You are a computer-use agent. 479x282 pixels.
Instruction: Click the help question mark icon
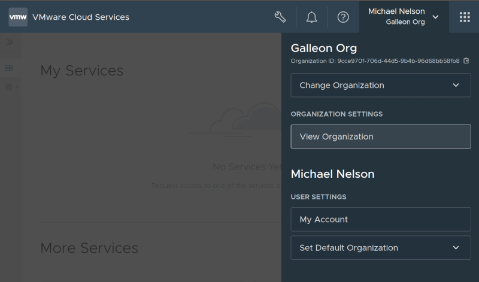343,17
